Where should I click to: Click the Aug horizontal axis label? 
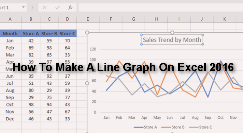coord(195,118)
